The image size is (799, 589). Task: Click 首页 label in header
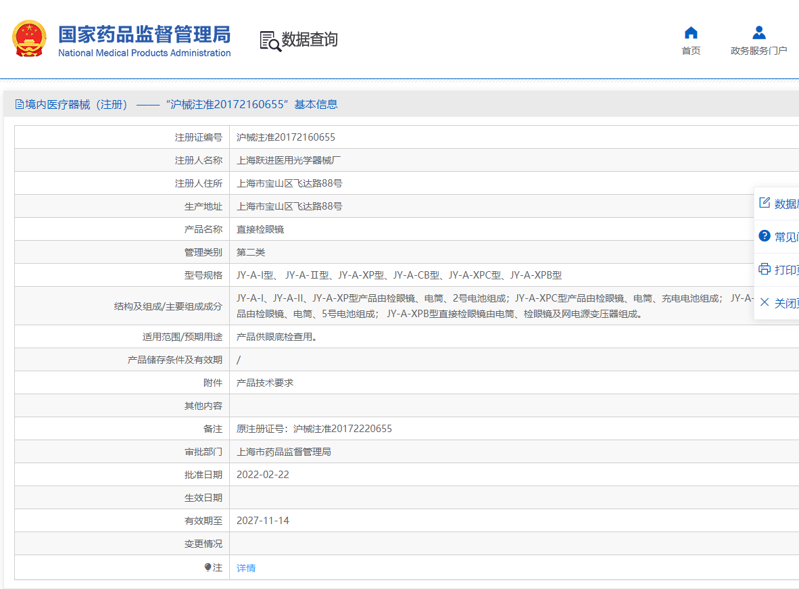[x=691, y=51]
